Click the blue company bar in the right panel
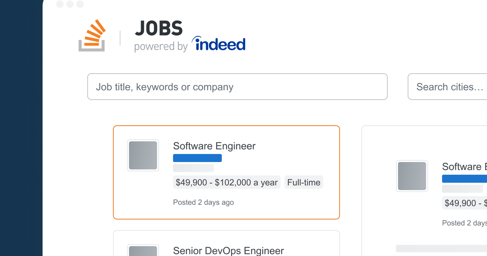Image resolution: width=487 pixels, height=256 pixels. [x=464, y=179]
